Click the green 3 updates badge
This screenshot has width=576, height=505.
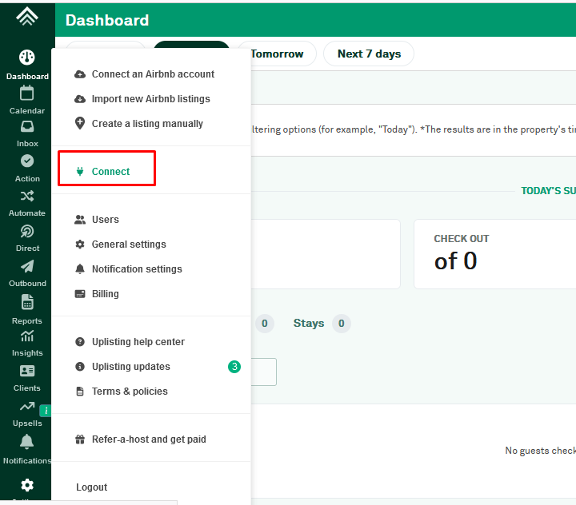(x=234, y=367)
